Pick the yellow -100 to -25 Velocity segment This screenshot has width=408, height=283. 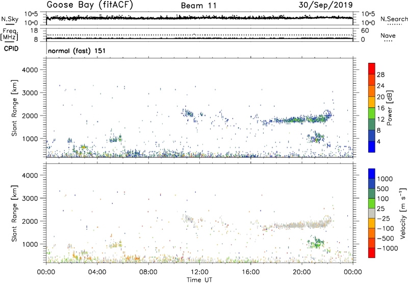click(372, 223)
